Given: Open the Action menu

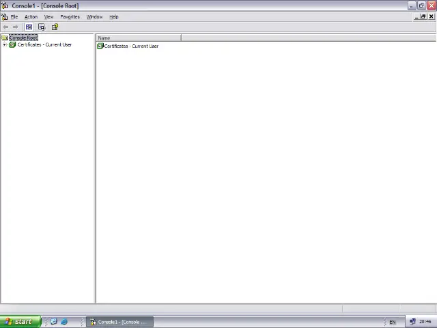Looking at the screenshot, I should click(31, 16).
